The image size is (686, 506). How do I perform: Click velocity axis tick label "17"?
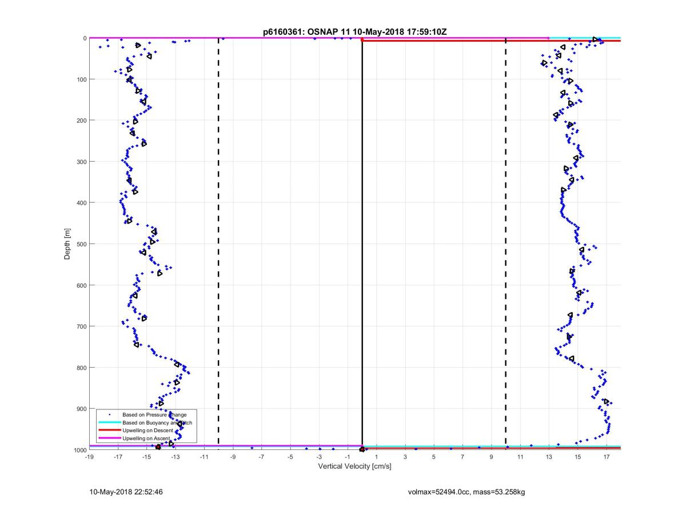(606, 457)
